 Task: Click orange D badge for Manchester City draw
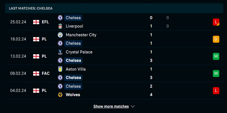point(216,39)
